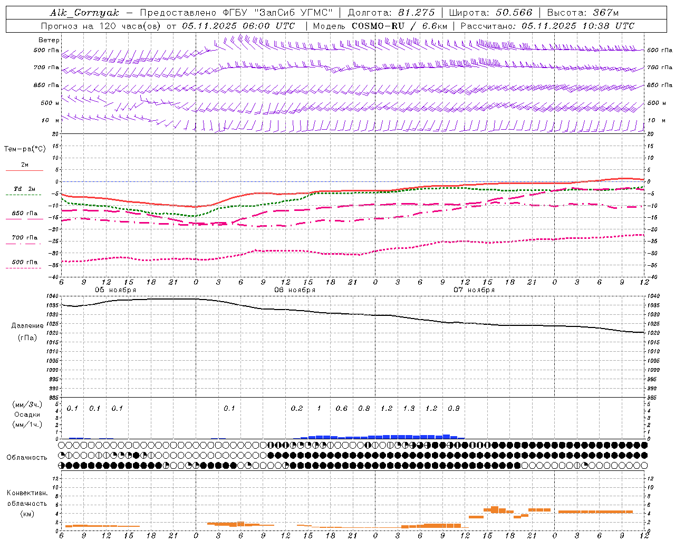This screenshot has width=675, height=540.
Task: Click the Облачность cloud cover label
Action: click(27, 458)
